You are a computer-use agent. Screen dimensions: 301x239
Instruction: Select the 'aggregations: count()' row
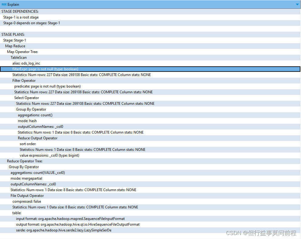(x=150, y=115)
